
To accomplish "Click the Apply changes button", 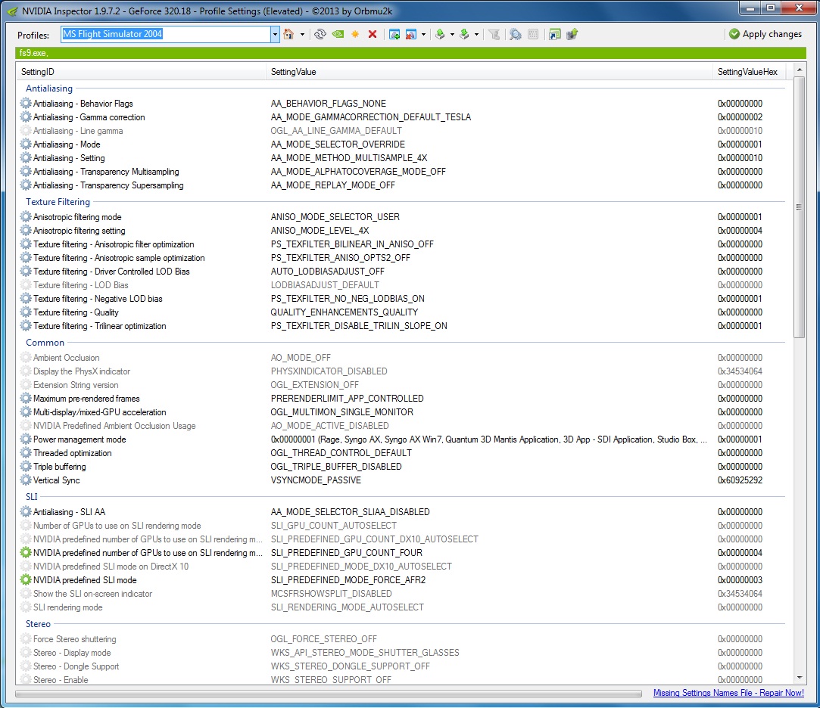I will click(765, 34).
